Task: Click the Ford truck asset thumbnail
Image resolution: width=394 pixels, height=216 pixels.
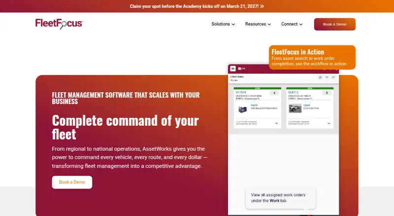Action: 295,108
